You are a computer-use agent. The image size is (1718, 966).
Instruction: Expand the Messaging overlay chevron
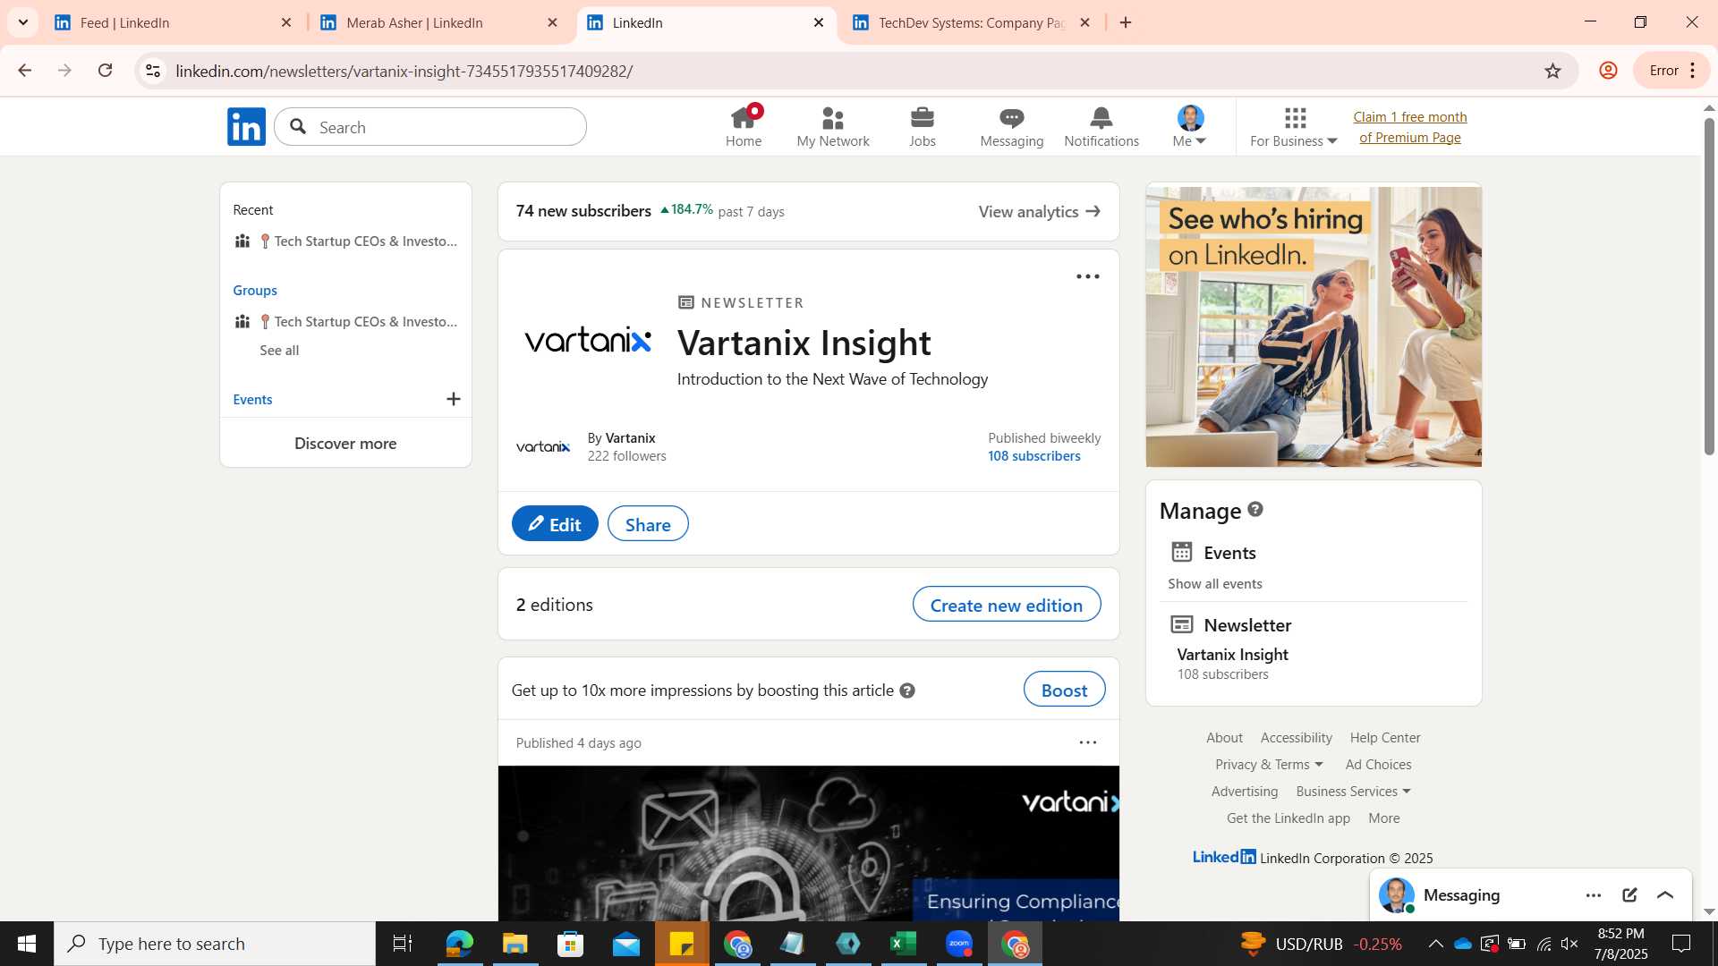(x=1665, y=895)
